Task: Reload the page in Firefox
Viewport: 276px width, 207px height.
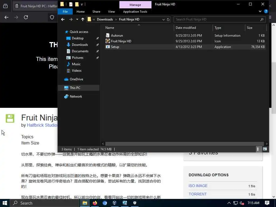Action: pos(26,17)
